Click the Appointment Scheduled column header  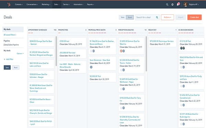click(37, 30)
